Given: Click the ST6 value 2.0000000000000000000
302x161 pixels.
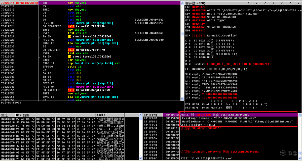Looking at the screenshot, I should pos(220,94).
